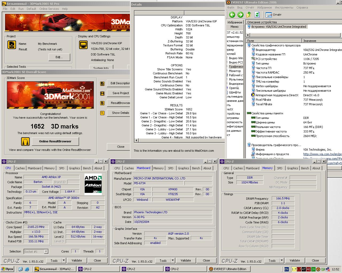Screen dimensions: 342x273
Task: Open the Справка menu in EVEREST
Action: click(302, 7)
